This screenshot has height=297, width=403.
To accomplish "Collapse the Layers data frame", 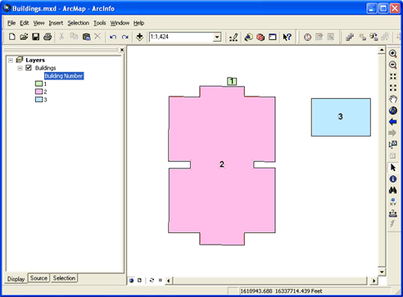I will pos(11,60).
